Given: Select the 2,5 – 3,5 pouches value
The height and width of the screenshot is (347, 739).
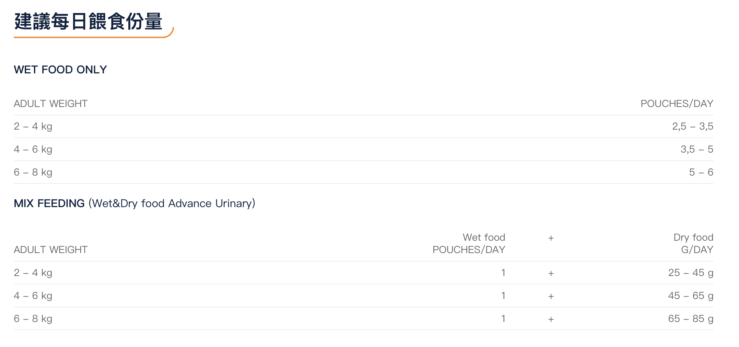Looking at the screenshot, I should coord(692,126).
